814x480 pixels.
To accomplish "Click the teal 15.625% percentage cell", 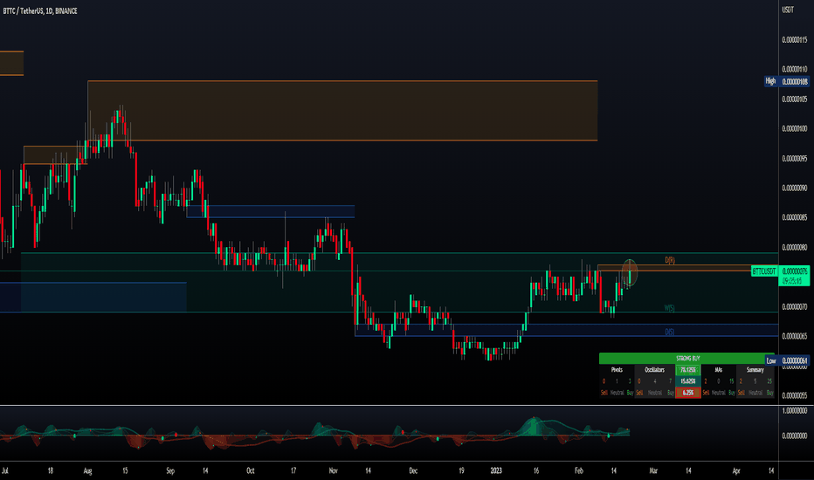I will tap(688, 381).
